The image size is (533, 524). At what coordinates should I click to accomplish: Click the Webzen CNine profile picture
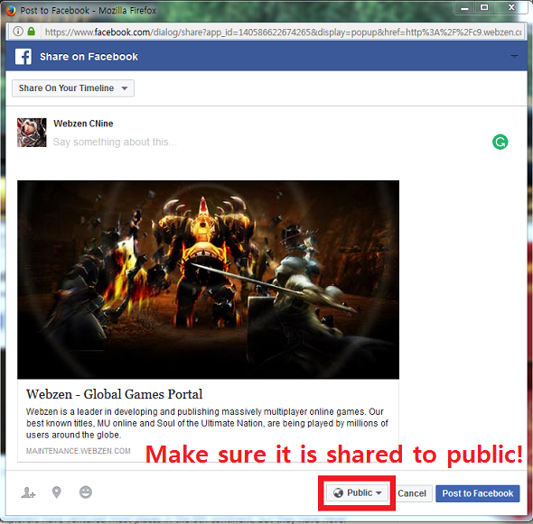(x=32, y=133)
